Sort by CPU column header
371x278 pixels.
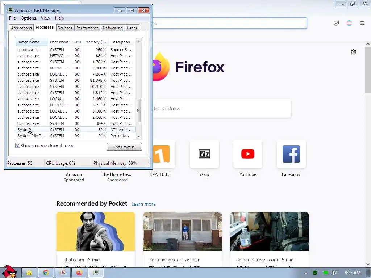77,42
